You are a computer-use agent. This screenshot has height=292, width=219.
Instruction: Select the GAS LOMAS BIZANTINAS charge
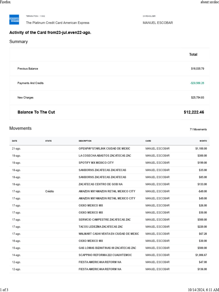coord(107,248)
